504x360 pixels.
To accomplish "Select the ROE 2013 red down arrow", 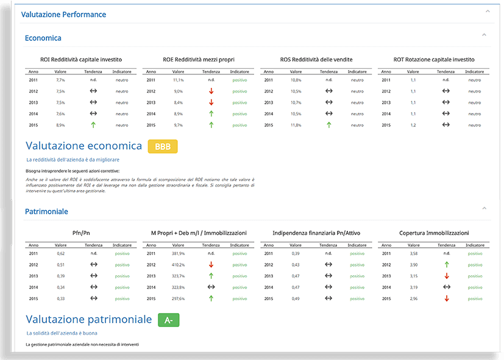I will pos(211,103).
